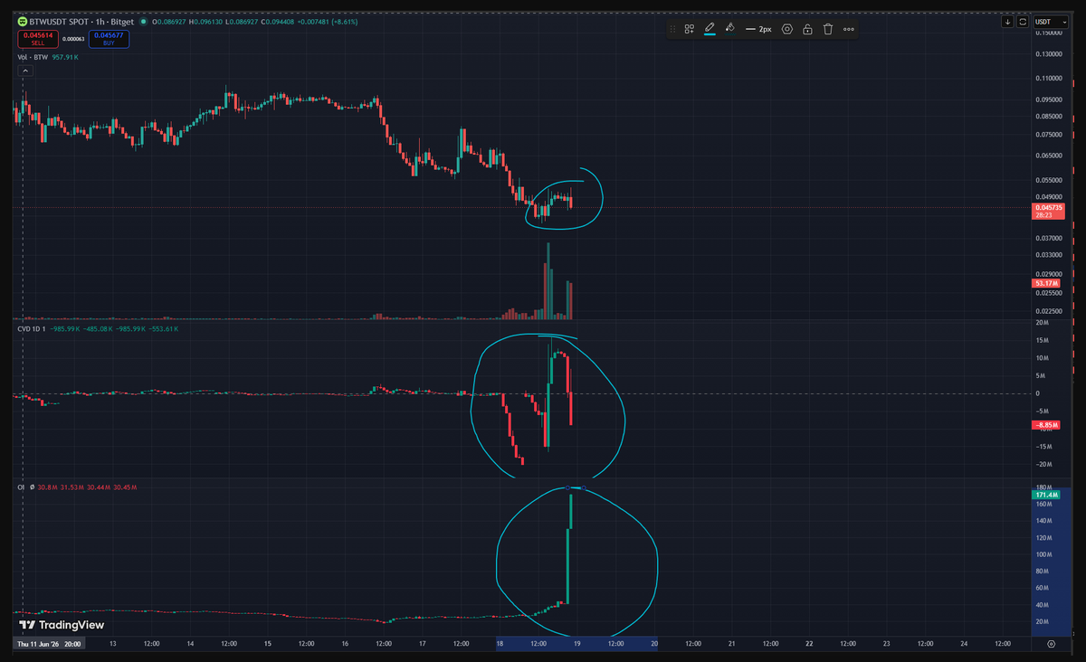Click the 0.150000 price scale label
1086x662 pixels.
click(x=1048, y=33)
